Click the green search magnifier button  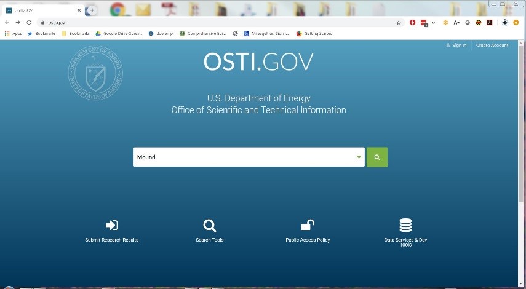pos(377,157)
